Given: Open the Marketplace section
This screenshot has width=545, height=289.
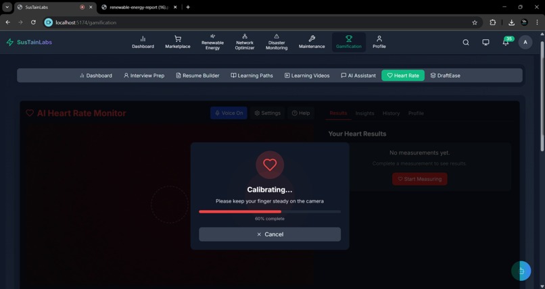Looking at the screenshot, I should pyautogui.click(x=178, y=43).
